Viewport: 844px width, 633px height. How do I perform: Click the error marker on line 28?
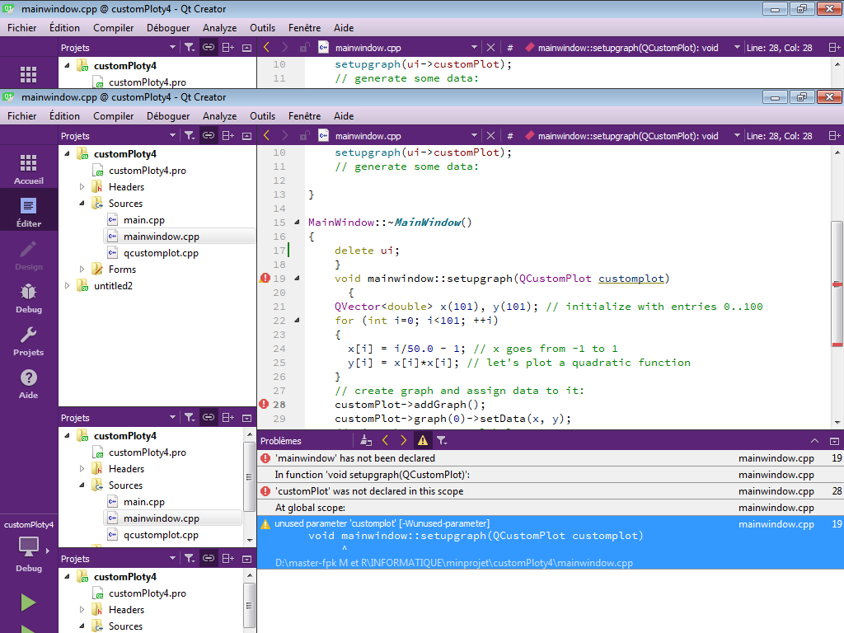(x=264, y=404)
